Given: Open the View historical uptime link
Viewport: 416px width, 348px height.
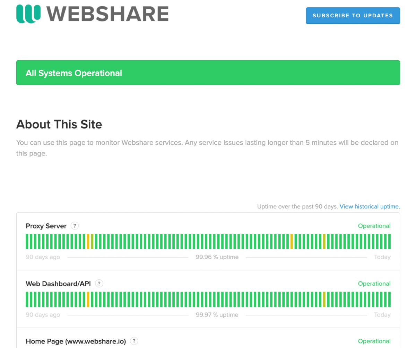Looking at the screenshot, I should coord(369,206).
